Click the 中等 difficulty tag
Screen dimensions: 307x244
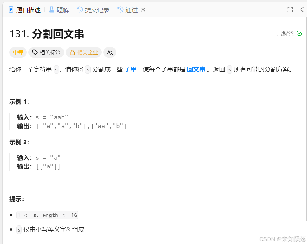pos(18,52)
